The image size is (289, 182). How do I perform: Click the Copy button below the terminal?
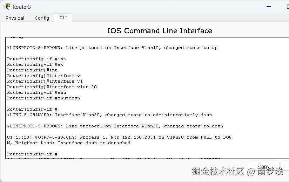(x=264, y=166)
